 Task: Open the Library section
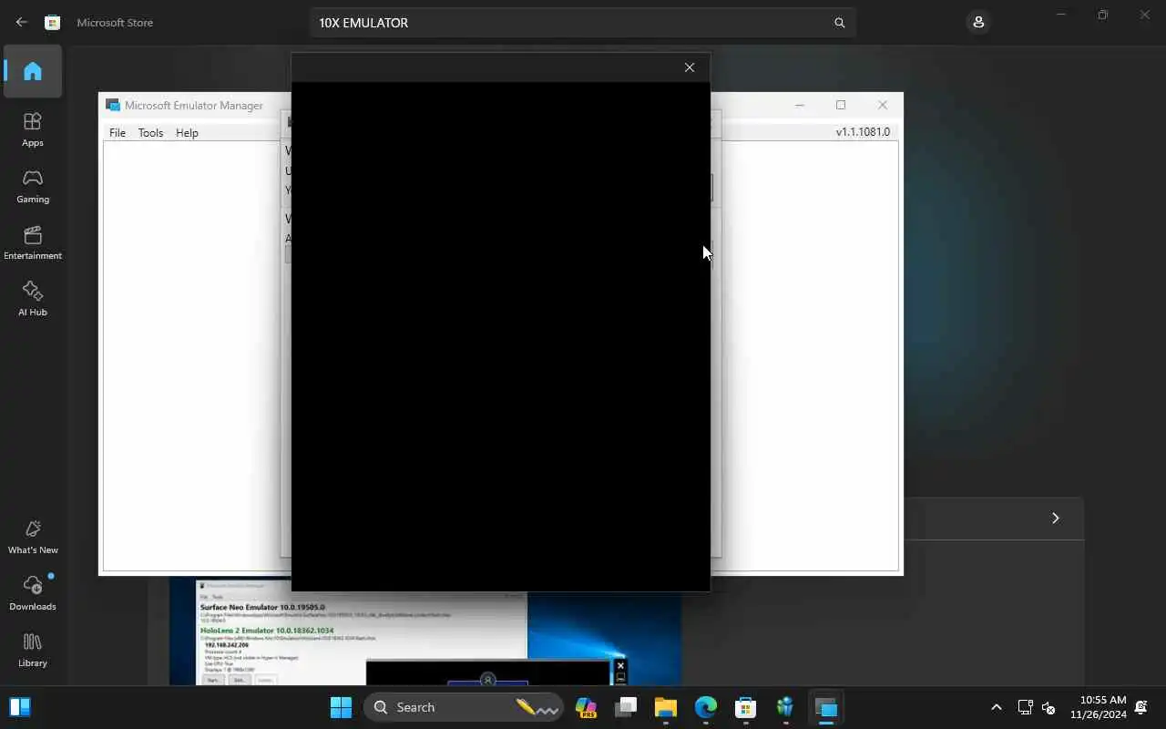[x=33, y=650]
